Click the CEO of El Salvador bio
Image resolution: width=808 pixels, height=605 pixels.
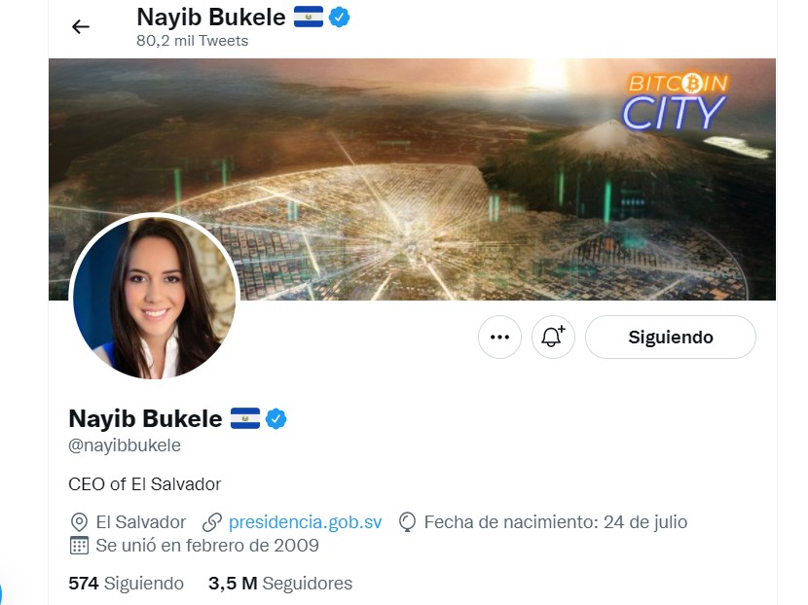click(x=144, y=484)
